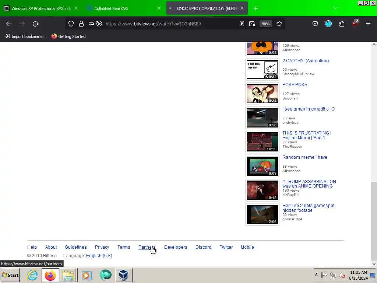Open the blue circular account icon in toolbar
This screenshot has height=283, width=377.
tap(328, 24)
